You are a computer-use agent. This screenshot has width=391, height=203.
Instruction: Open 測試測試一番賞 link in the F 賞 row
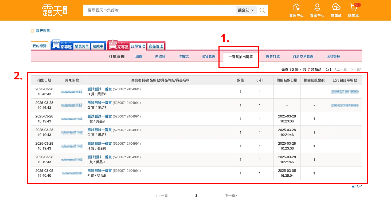pyautogui.click(x=99, y=170)
